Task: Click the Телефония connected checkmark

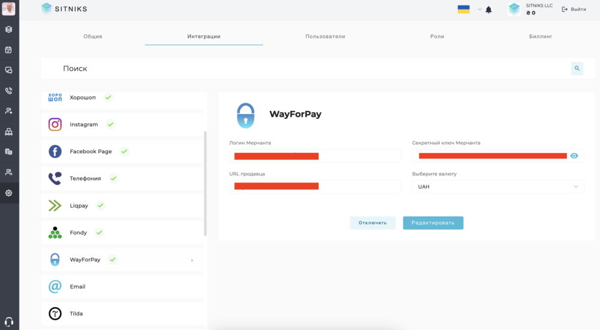Action: pos(113,178)
